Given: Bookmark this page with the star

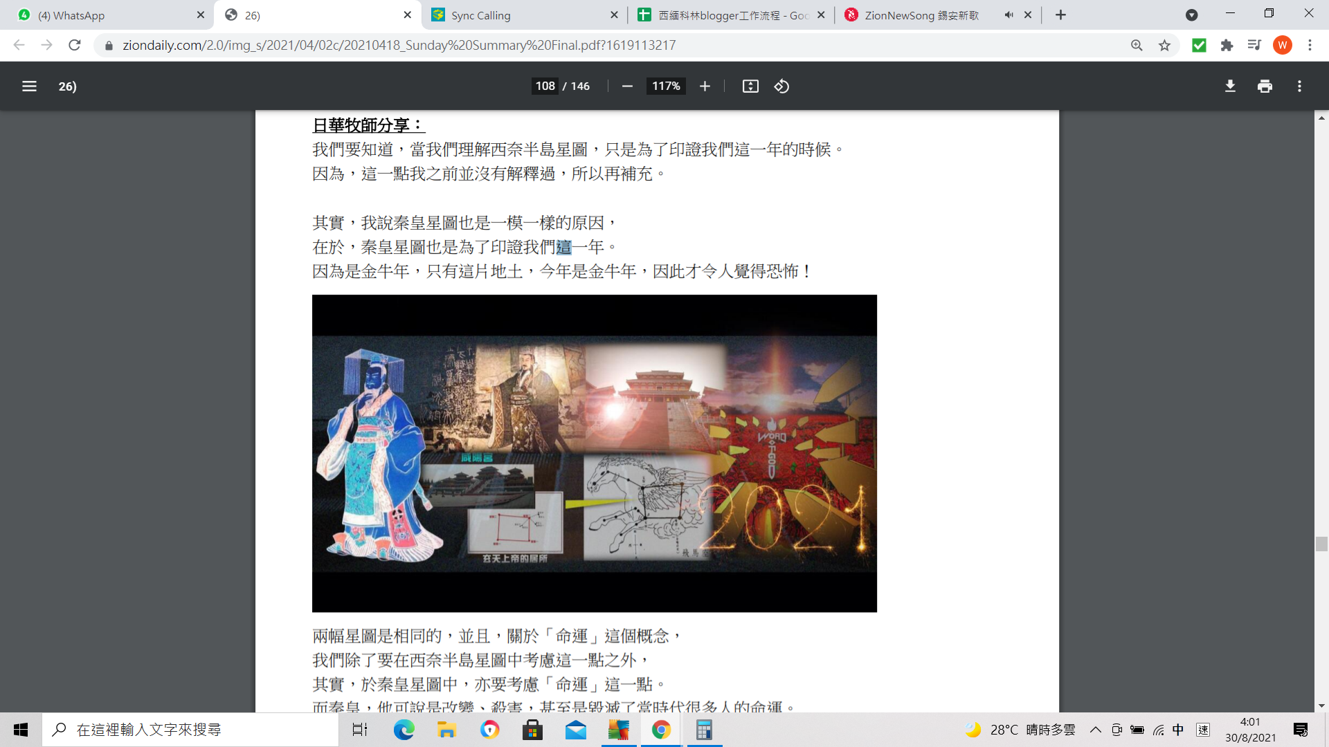Looking at the screenshot, I should pyautogui.click(x=1164, y=45).
